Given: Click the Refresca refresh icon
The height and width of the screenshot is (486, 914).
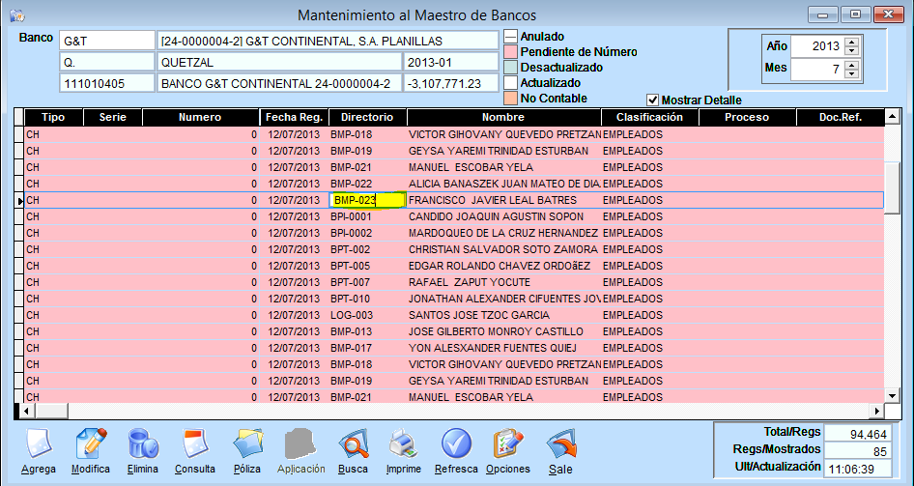Looking at the screenshot, I should [x=456, y=445].
